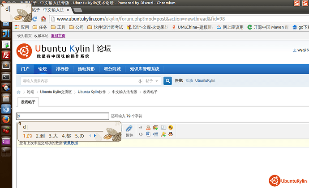Click the free-content hide toolbar icon
Image resolution: width=309 pixels, height=188 pixels.
(x=148, y=128)
